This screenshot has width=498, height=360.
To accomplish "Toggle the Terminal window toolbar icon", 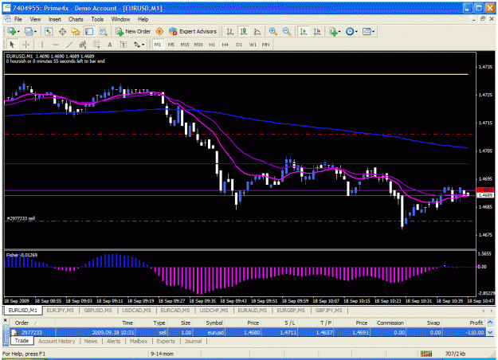I will tap(89, 31).
